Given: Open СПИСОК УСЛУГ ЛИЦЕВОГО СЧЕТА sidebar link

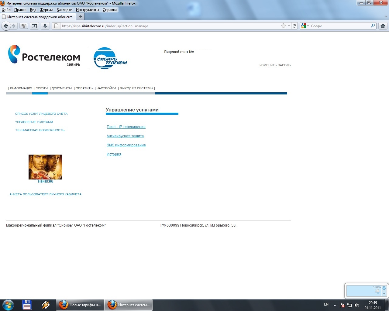Looking at the screenshot, I should [41, 114].
